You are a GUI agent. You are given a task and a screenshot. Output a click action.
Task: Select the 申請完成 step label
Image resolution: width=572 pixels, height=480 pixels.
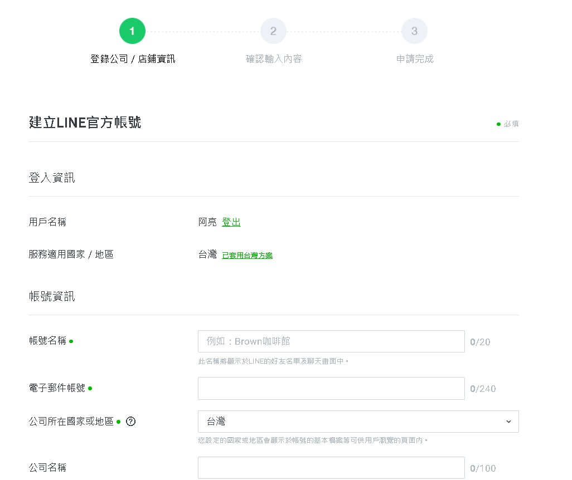(x=414, y=58)
